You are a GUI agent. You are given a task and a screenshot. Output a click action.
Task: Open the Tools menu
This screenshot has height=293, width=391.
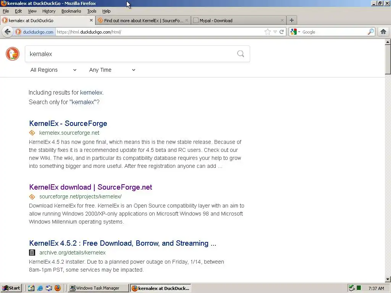pos(92,11)
